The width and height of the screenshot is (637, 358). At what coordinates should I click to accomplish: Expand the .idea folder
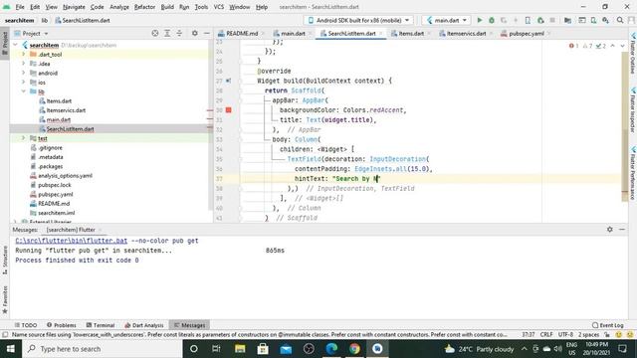(x=24, y=64)
